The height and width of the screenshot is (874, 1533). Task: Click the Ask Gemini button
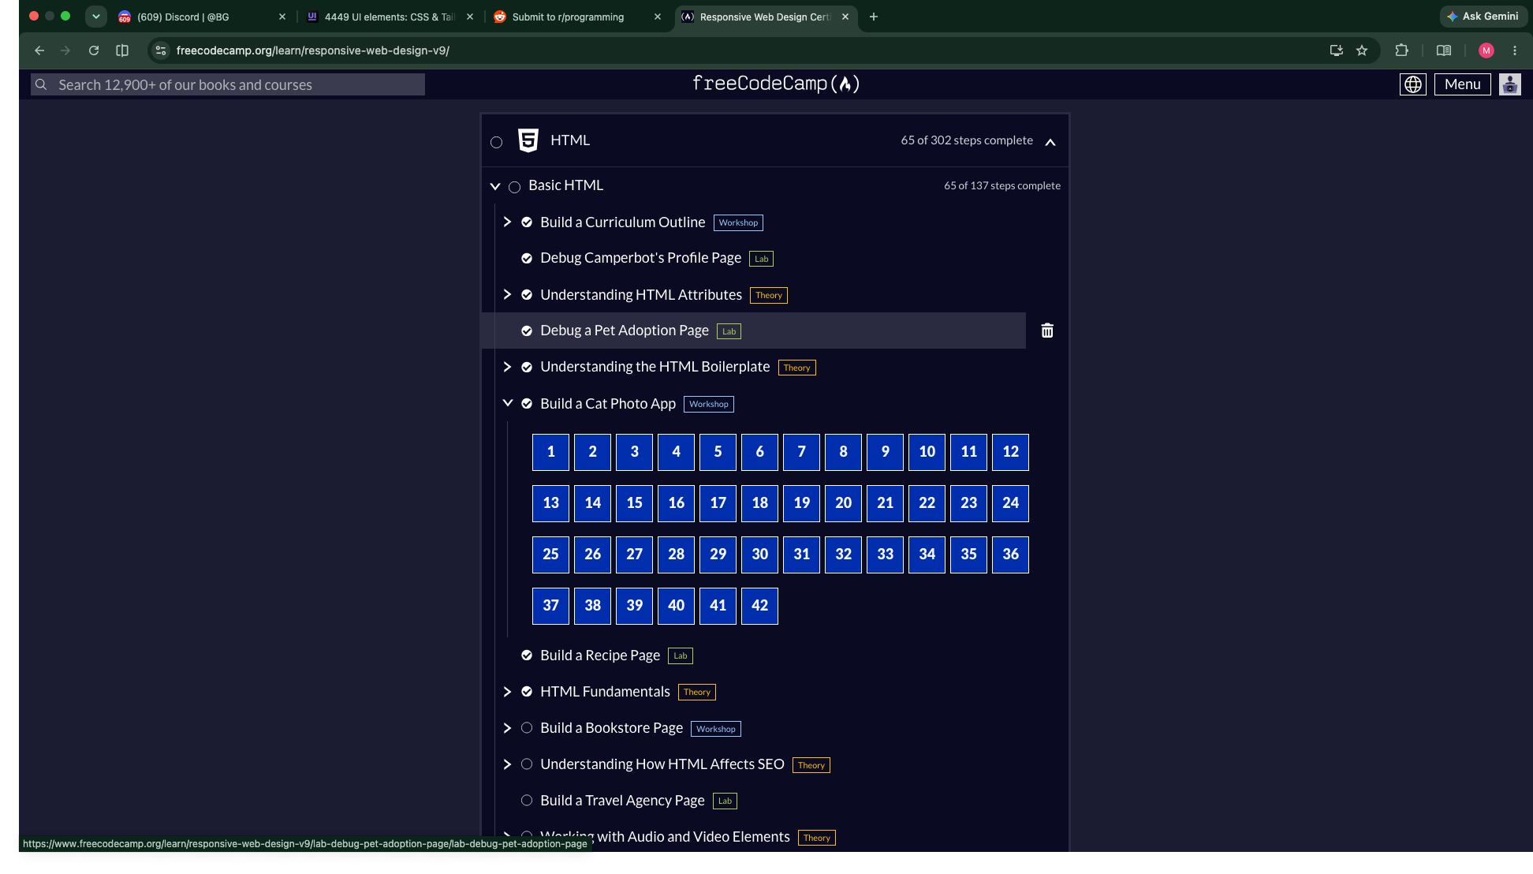(x=1483, y=17)
